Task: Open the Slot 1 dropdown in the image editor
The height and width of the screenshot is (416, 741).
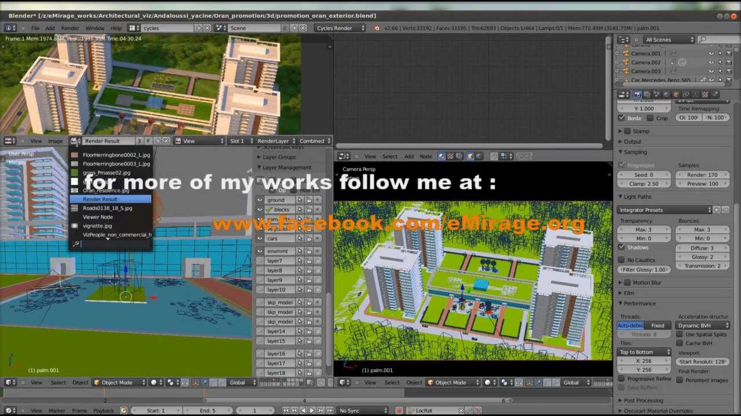Action: pos(241,141)
